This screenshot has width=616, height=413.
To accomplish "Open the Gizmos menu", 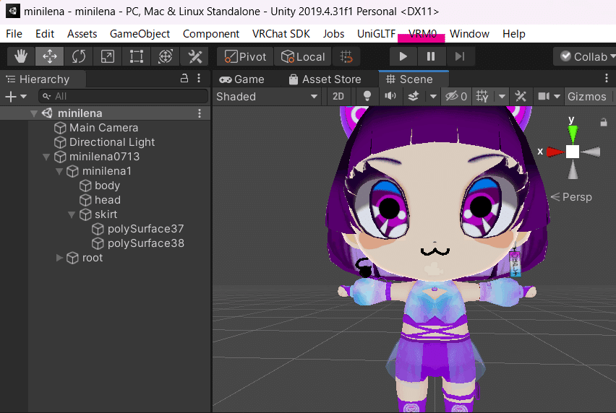I will click(587, 97).
